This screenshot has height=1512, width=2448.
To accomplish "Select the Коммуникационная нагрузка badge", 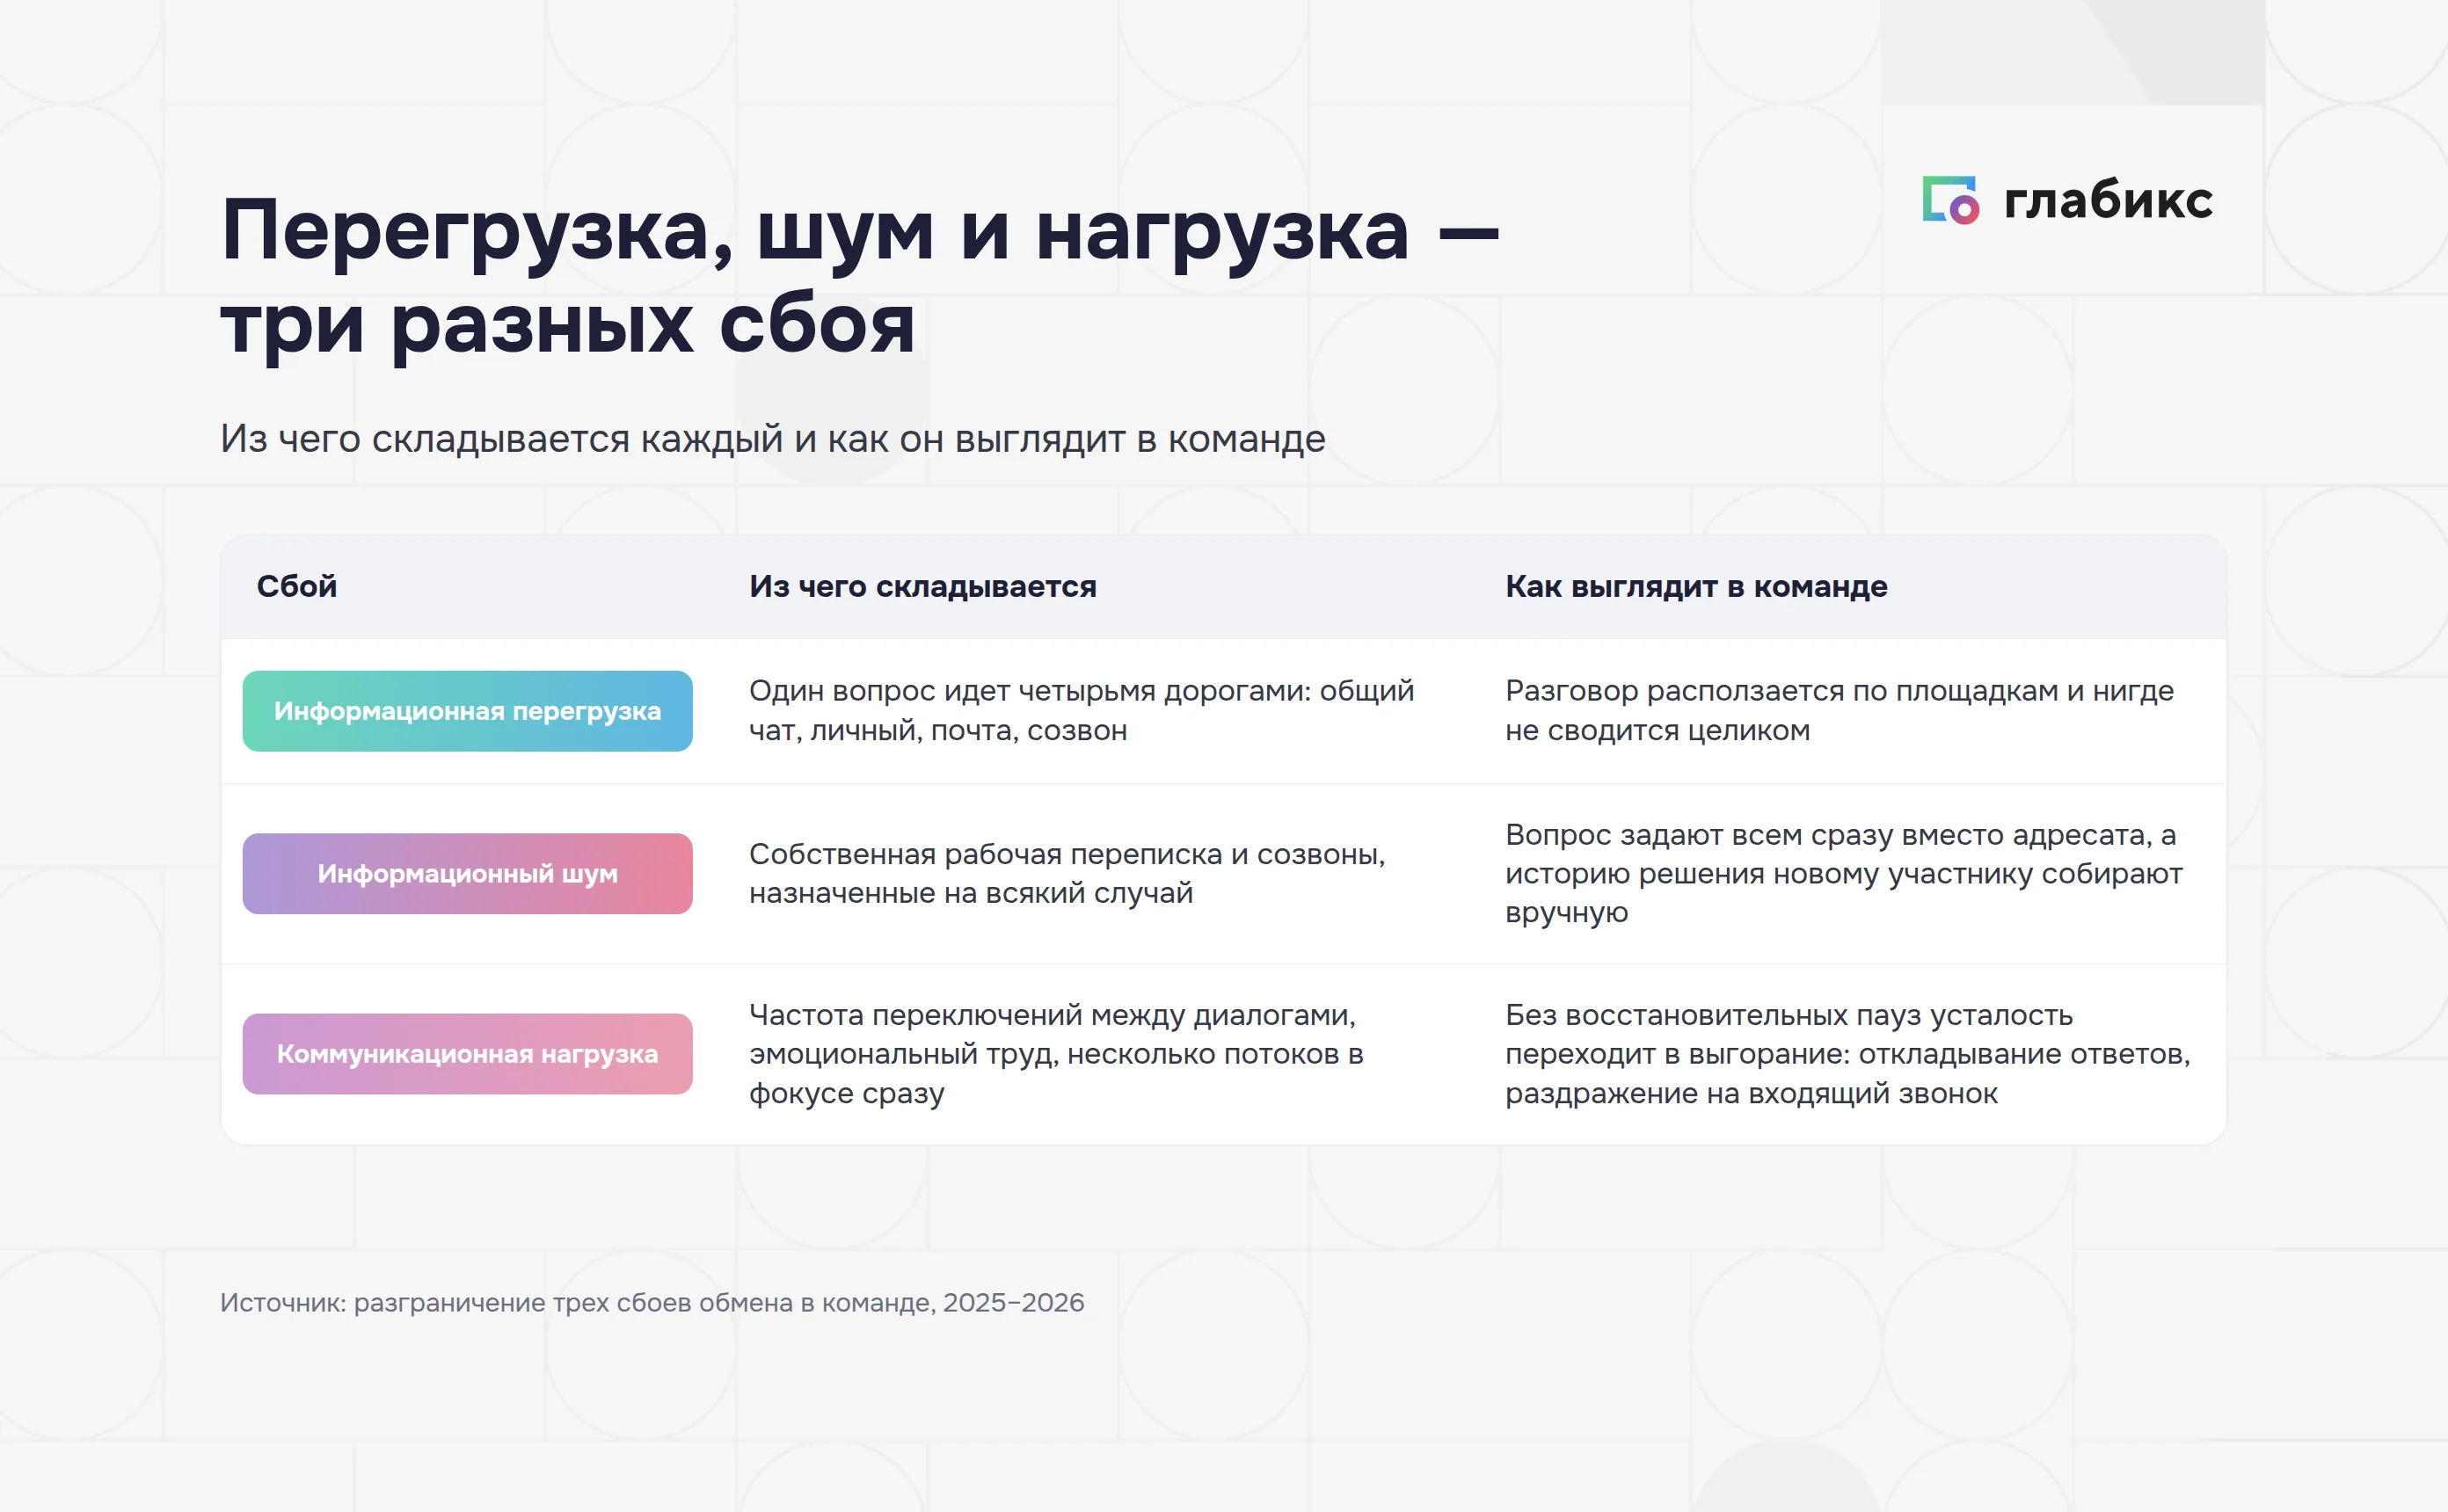I will pyautogui.click(x=467, y=1054).
